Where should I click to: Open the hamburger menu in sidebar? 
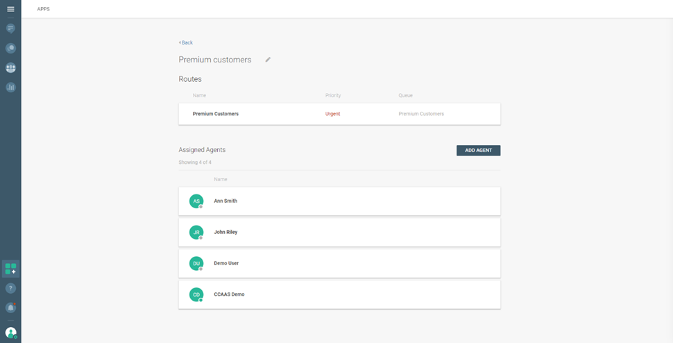tap(10, 9)
